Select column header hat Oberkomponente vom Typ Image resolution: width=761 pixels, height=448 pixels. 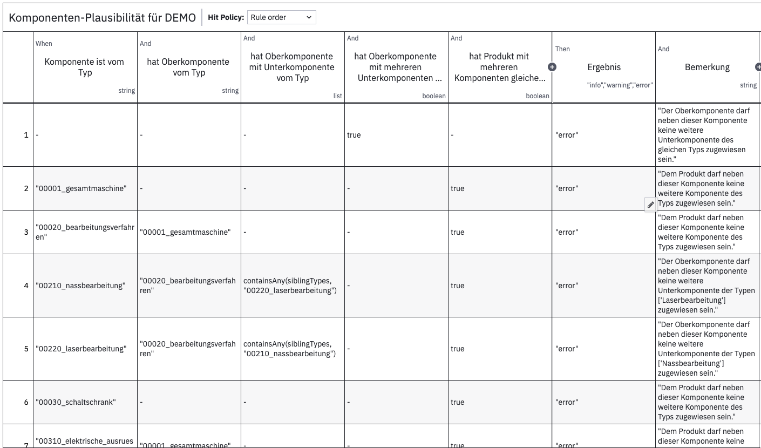coord(189,67)
